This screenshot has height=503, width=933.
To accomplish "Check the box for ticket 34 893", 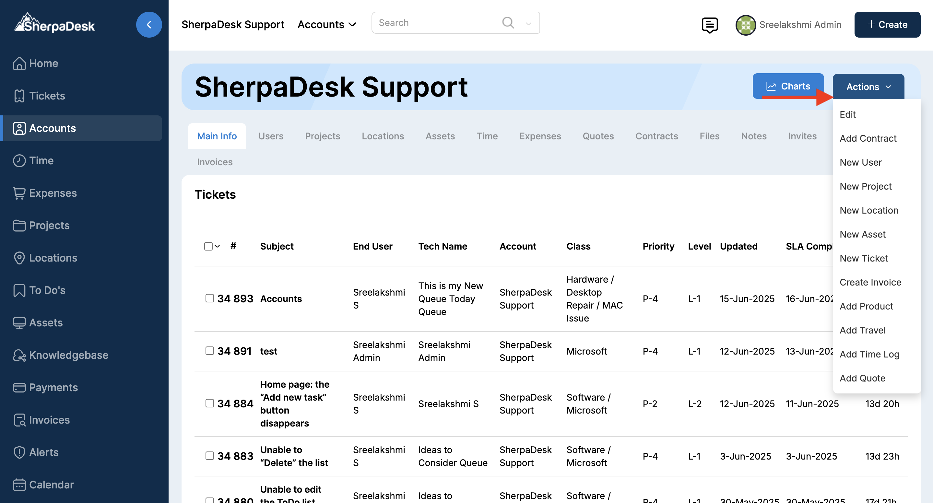I will coord(209,298).
